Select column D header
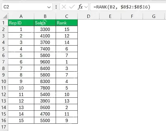 pyautogui.click(x=88, y=16)
